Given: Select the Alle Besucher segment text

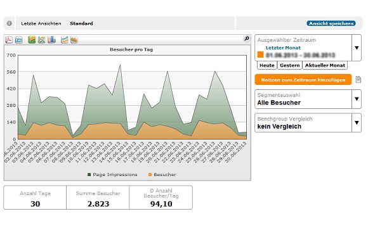Looking at the screenshot, I should (279, 103).
